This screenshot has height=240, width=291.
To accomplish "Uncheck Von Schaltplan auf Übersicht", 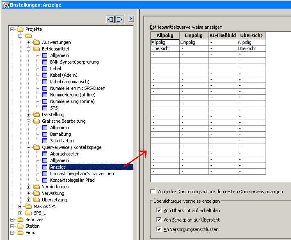I will click(159, 220).
